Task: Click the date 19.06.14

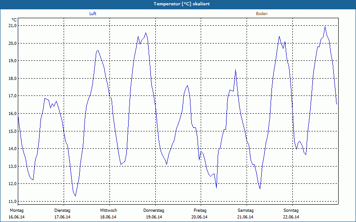Action: 154,217
